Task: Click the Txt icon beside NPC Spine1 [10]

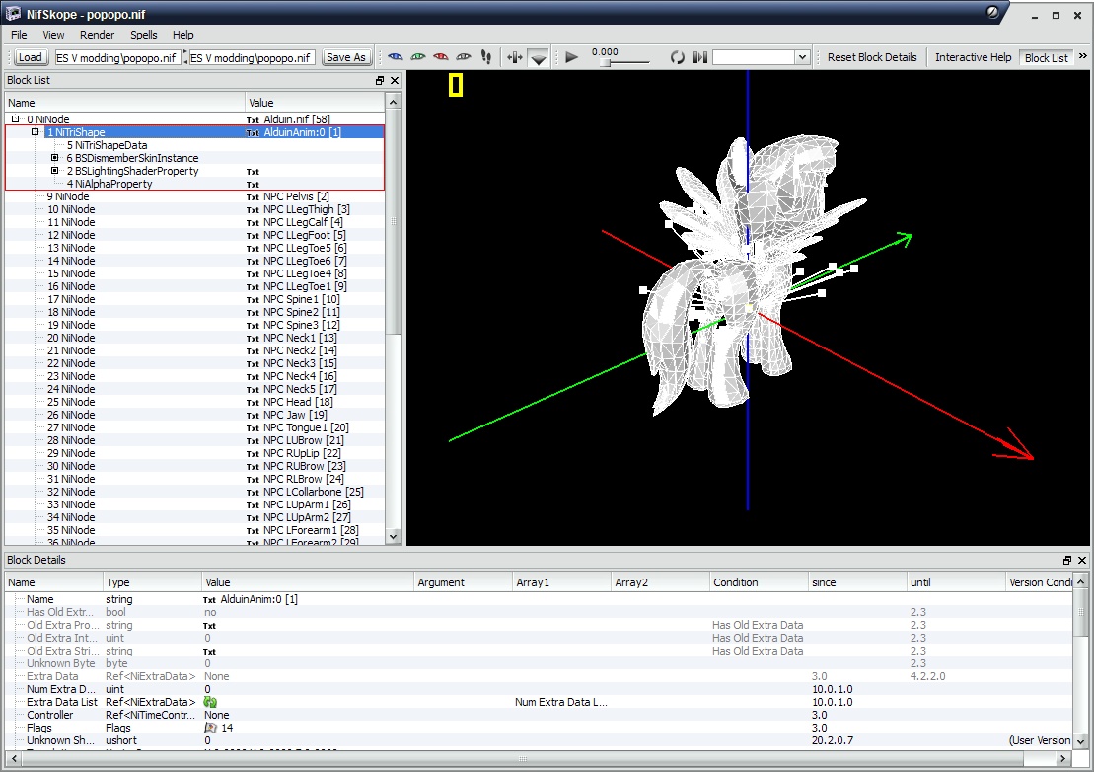Action: (253, 300)
